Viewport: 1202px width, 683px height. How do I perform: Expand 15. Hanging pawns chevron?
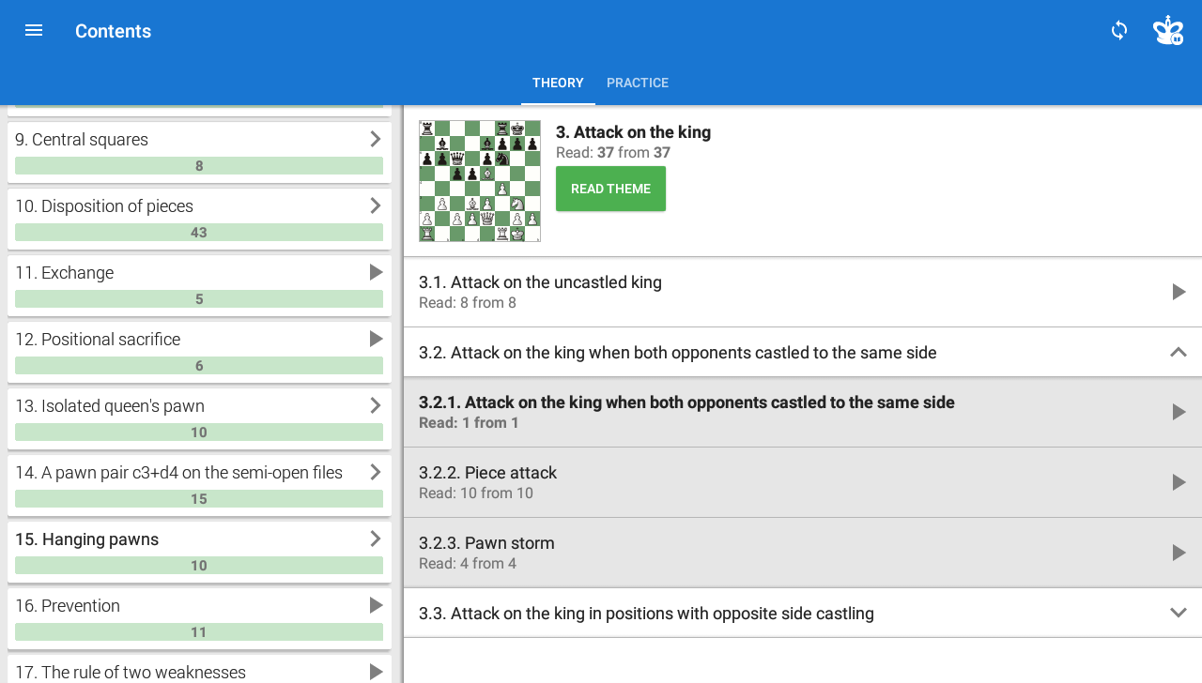coord(376,539)
